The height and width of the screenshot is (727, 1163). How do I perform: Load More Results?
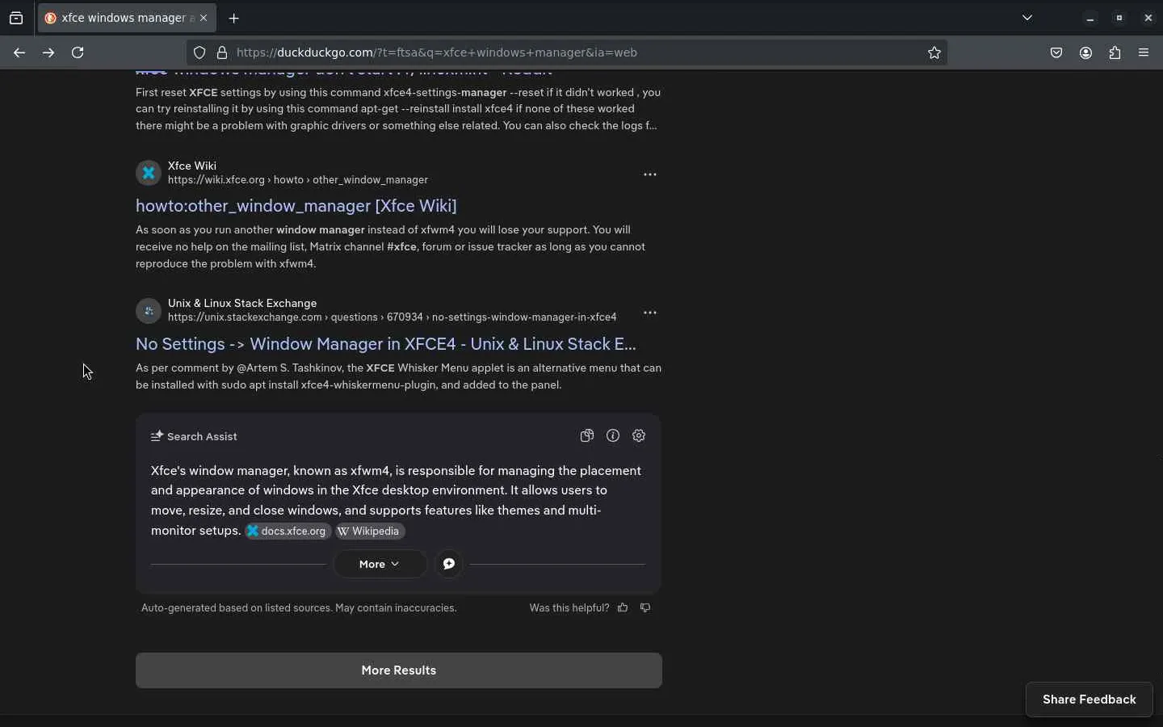(x=399, y=670)
